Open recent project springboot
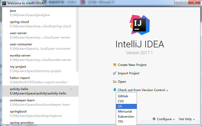The image size is (202, 126). [x=40, y=114]
